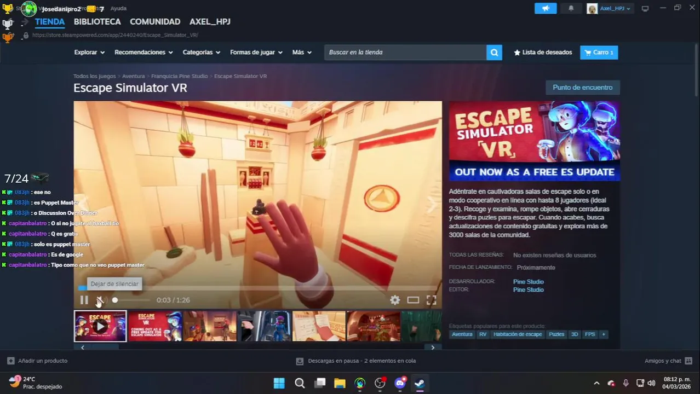Click the microphone tray icon
Viewport: 700px width, 394px height.
[626, 383]
